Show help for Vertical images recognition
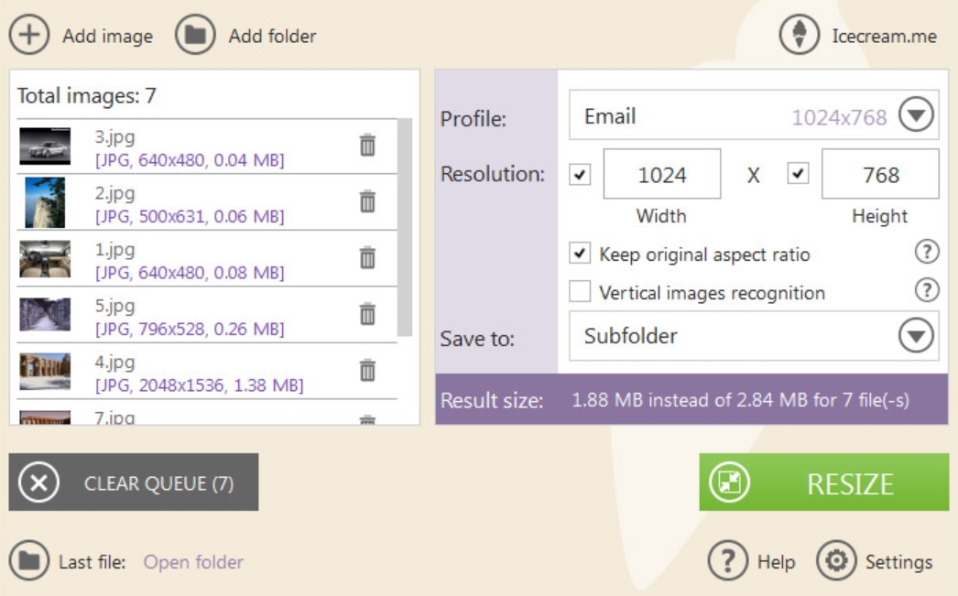This screenshot has width=958, height=596. click(x=927, y=290)
